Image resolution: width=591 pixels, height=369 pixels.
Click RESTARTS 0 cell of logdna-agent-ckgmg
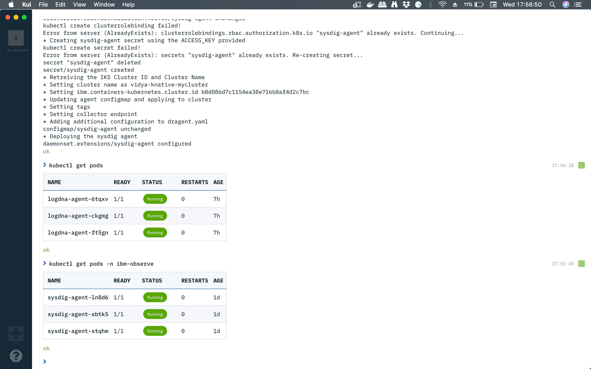(x=183, y=216)
